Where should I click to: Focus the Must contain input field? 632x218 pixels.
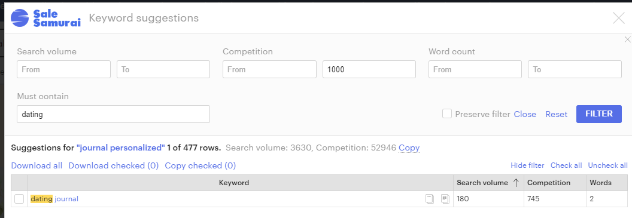113,114
